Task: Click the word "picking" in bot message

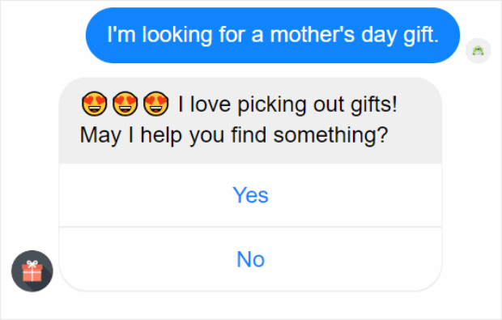Action: pyautogui.click(x=272, y=105)
